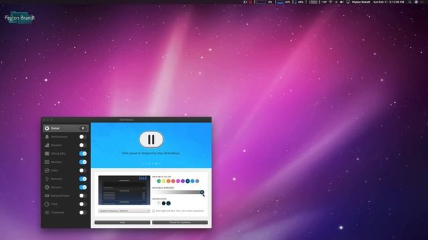Open Siri from the menu bar
Screen dimensions: 428x240
[416, 2]
